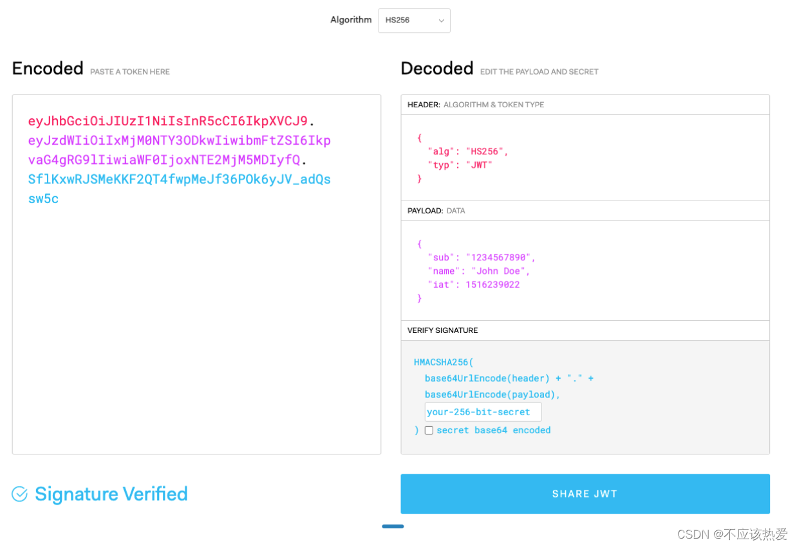797x547 pixels.
Task: Click the "sub": "1234567890" payload line
Action: click(x=482, y=258)
